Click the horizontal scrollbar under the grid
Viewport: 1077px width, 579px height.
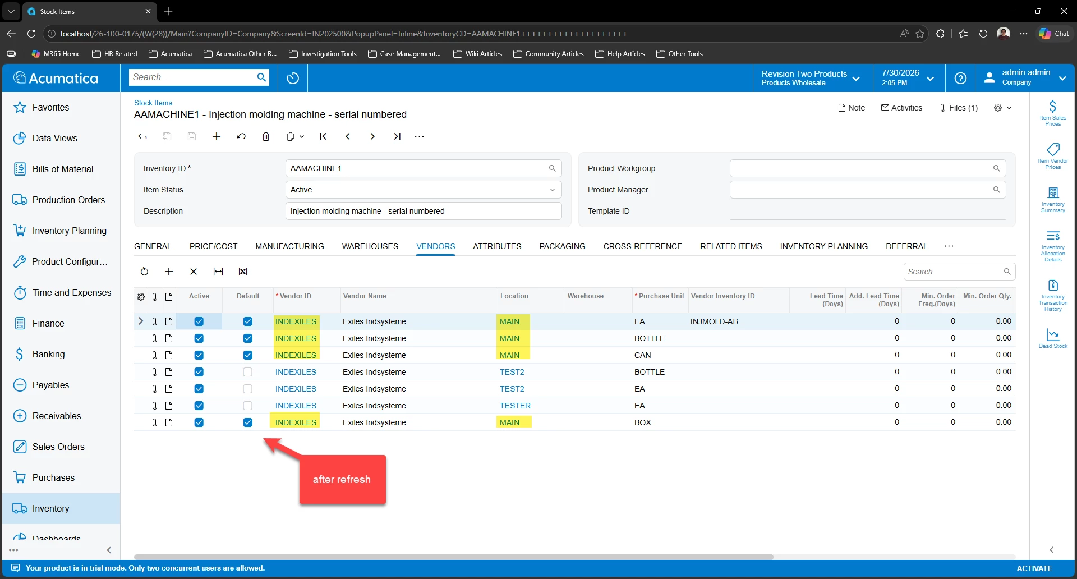(453, 557)
